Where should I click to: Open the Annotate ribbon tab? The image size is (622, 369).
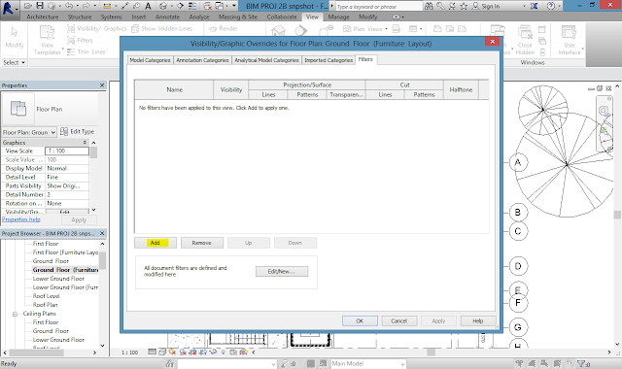(x=167, y=17)
